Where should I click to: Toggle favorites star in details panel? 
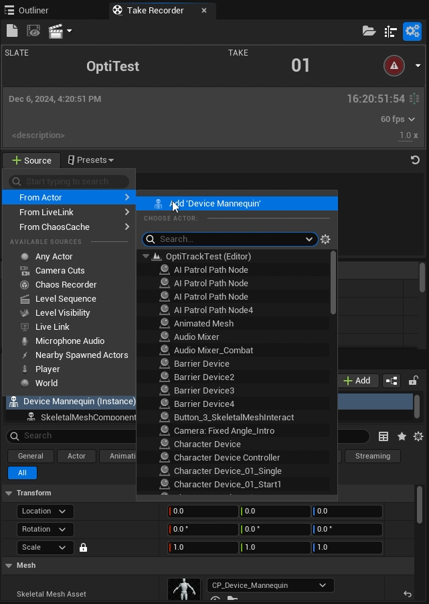(x=402, y=436)
